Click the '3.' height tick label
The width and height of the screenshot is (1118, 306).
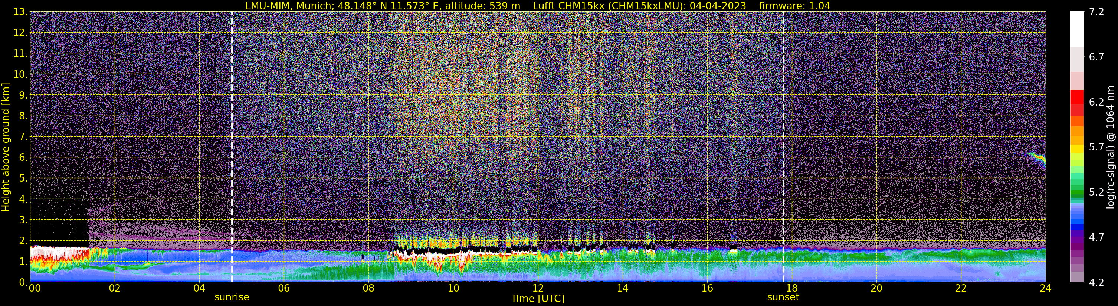[23, 220]
